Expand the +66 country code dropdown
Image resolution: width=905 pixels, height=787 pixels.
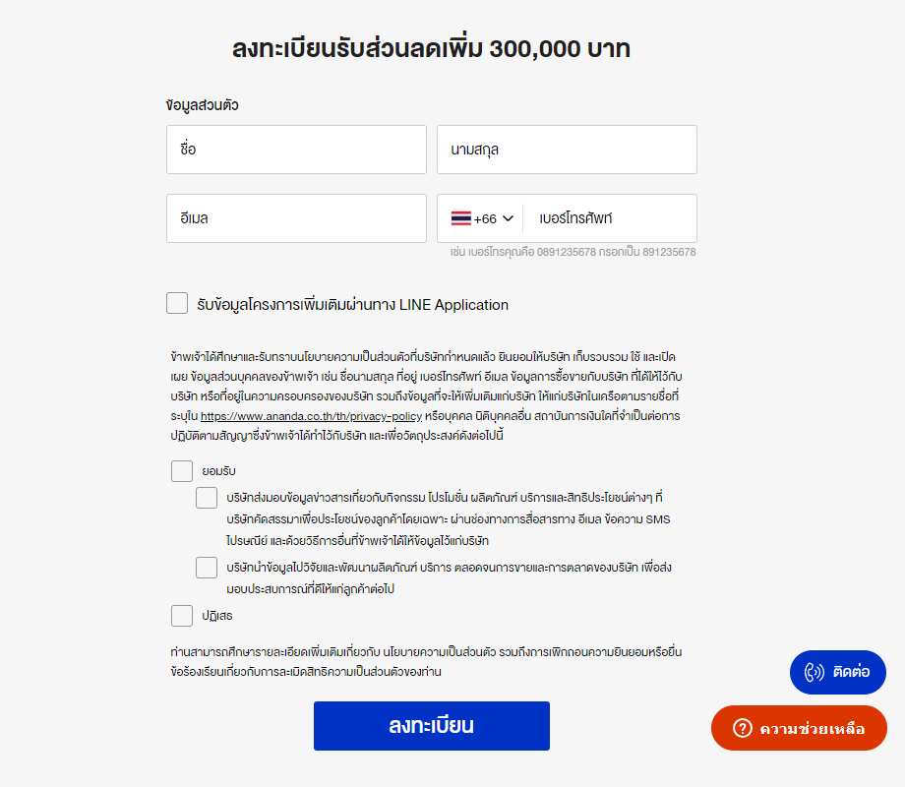tap(482, 218)
